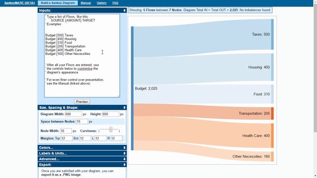
Task: Click the Inputs panel header
Action: tap(82, 10)
